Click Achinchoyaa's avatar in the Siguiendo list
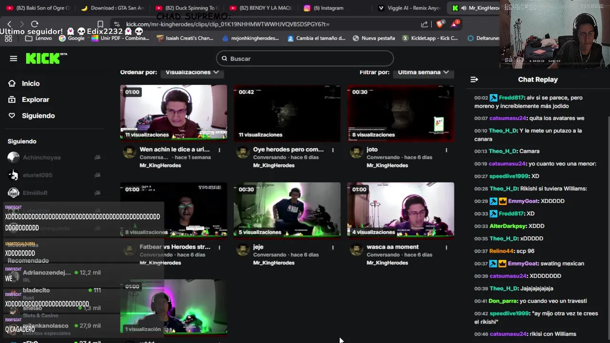The image size is (610, 343). point(13,157)
